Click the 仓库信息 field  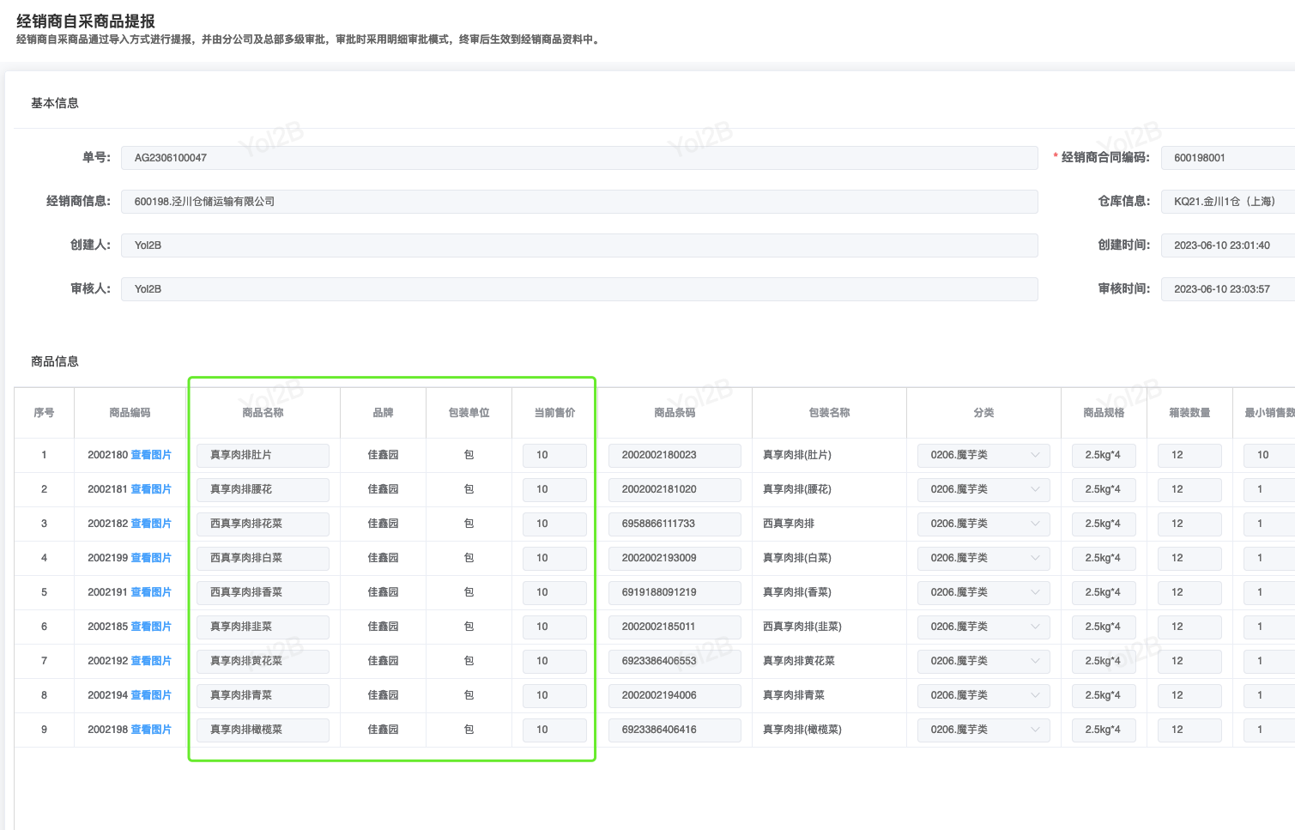[x=1228, y=202]
